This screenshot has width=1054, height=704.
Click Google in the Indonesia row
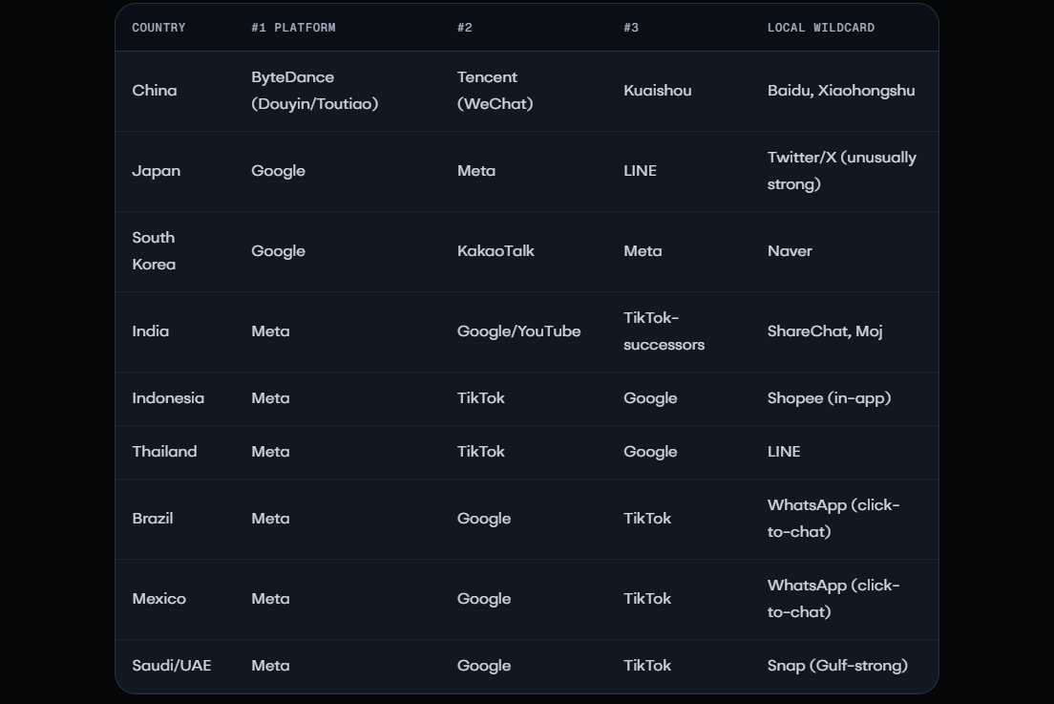tap(650, 398)
